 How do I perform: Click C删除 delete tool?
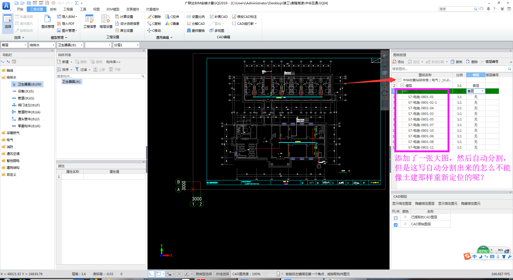[154, 17]
